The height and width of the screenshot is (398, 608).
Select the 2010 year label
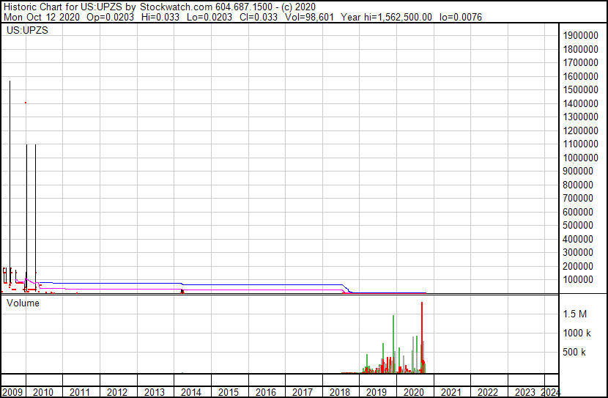[43, 392]
